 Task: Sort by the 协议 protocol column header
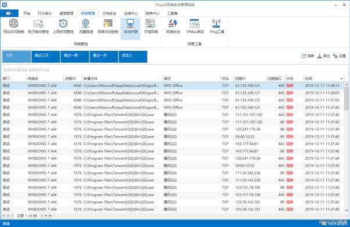(x=227, y=79)
